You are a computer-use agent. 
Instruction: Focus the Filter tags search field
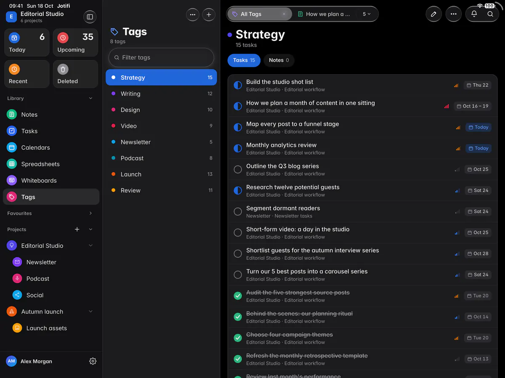click(x=161, y=58)
